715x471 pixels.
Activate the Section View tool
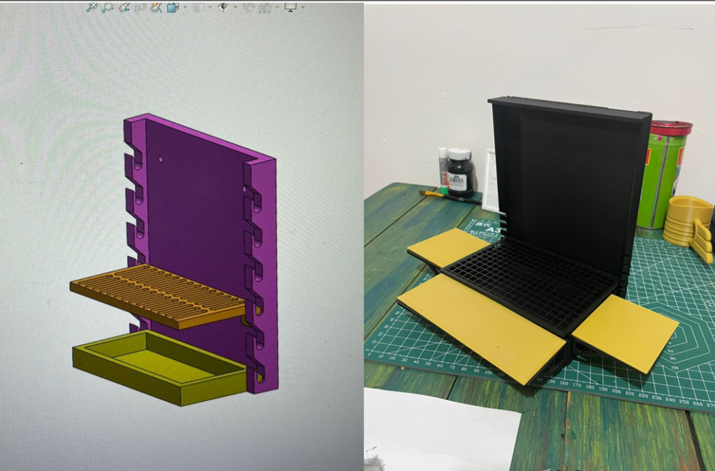pyautogui.click(x=140, y=7)
